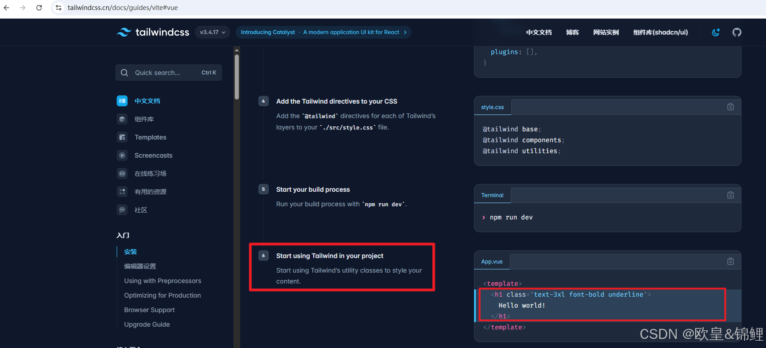This screenshot has width=766, height=348.
Task: Click the browser address bar URL
Action: tap(123, 8)
